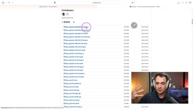Open haos_odroid-c2-9.5.img.xz asset
The height and width of the screenshot is (109, 193).
coord(74,54)
